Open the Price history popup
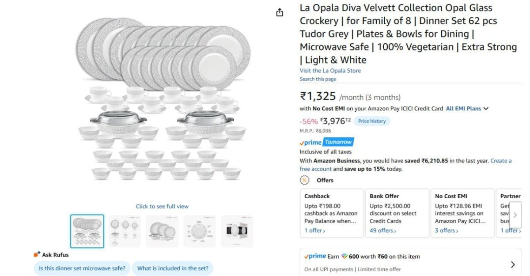 (x=371, y=121)
